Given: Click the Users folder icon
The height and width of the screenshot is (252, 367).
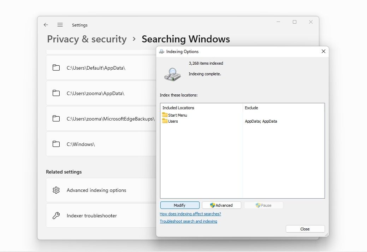Looking at the screenshot, I should pyautogui.click(x=165, y=121).
